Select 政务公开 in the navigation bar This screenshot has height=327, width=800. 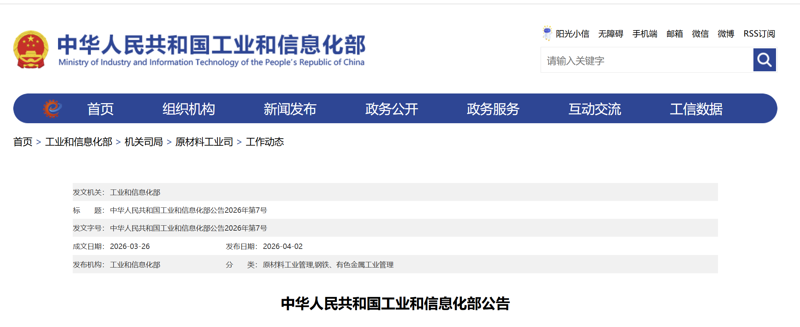(392, 109)
